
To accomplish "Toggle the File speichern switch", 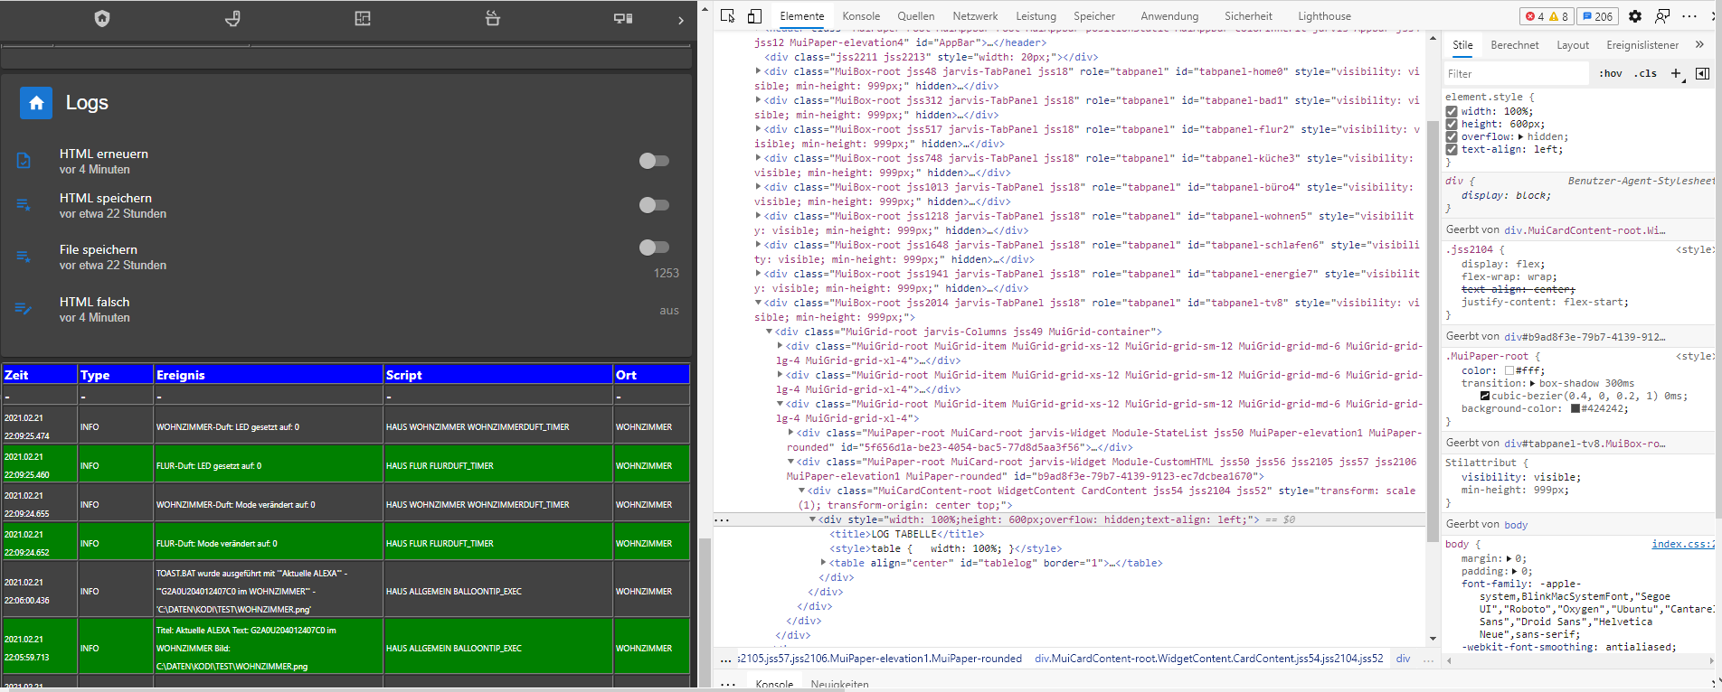I will 654,248.
